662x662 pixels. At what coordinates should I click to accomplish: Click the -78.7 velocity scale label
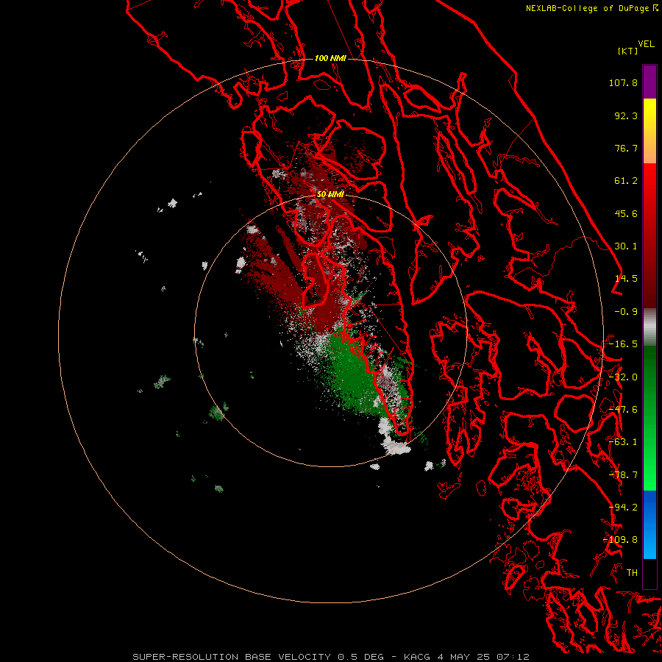click(x=623, y=475)
